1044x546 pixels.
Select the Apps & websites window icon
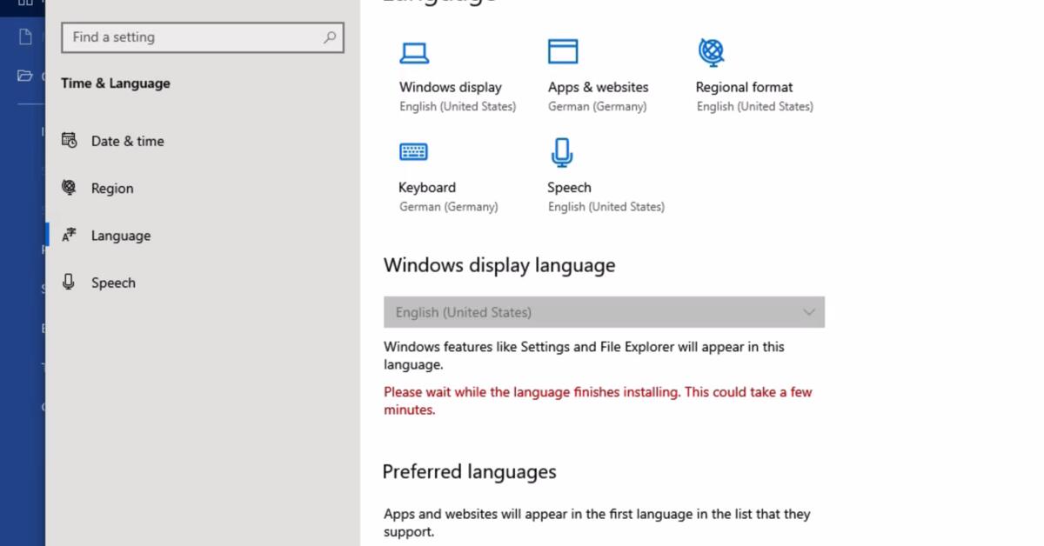click(563, 50)
